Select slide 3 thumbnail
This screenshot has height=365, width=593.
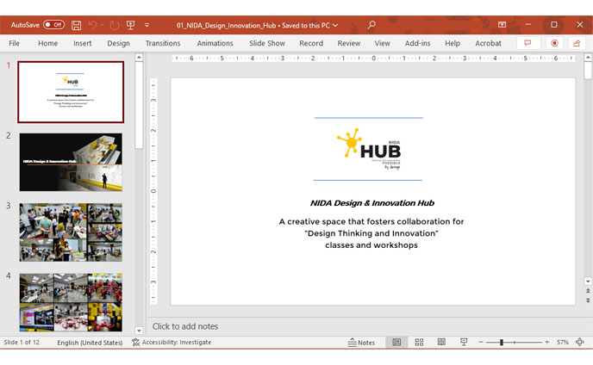(71, 232)
